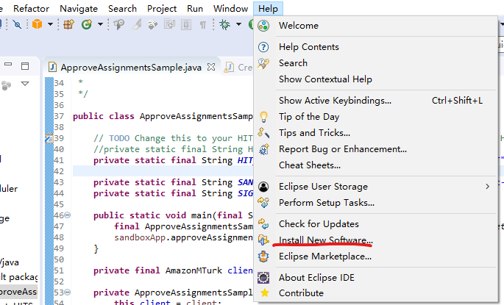504x305 pixels.
Task: Toggle Show Whitespace Characters pilcrow icon
Action: (203, 25)
